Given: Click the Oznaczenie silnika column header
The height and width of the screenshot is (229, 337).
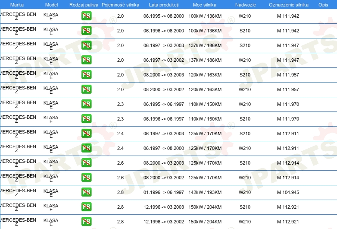Looking at the screenshot, I should pos(289,5).
